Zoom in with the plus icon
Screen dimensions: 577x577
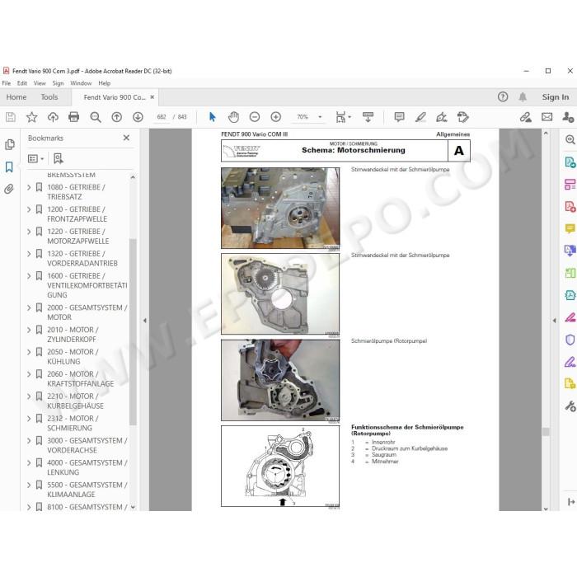pos(275,117)
